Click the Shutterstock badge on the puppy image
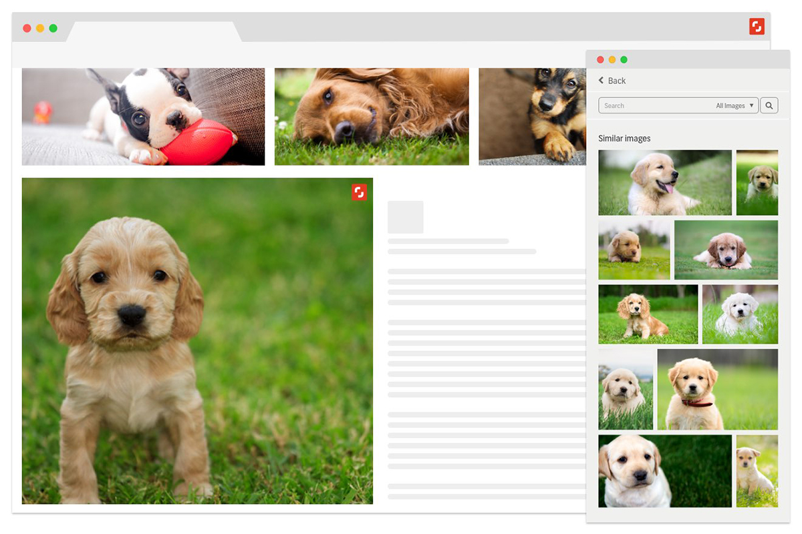802x534 pixels. (x=360, y=192)
